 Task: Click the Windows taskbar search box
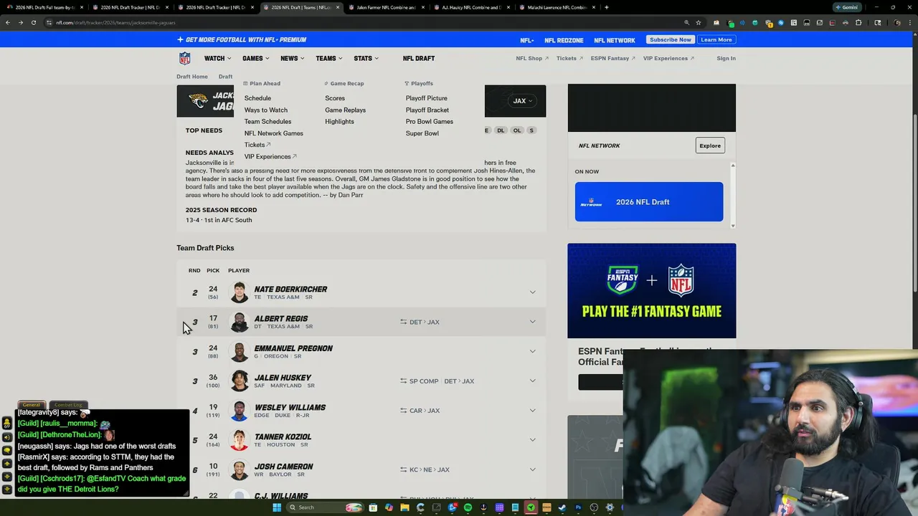click(x=325, y=507)
